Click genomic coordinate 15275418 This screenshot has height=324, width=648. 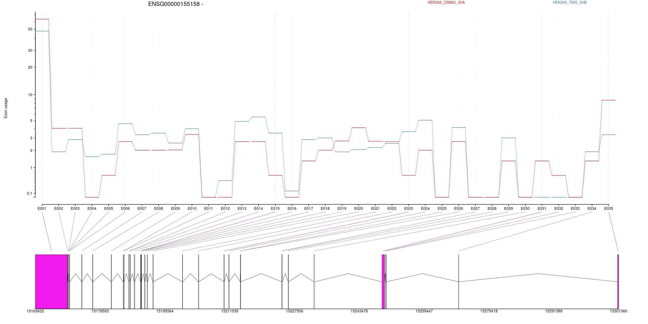coord(489,311)
